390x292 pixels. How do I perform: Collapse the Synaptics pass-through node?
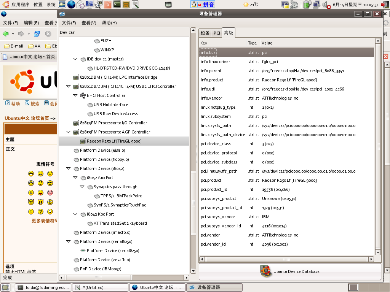pyautogui.click(x=82, y=186)
